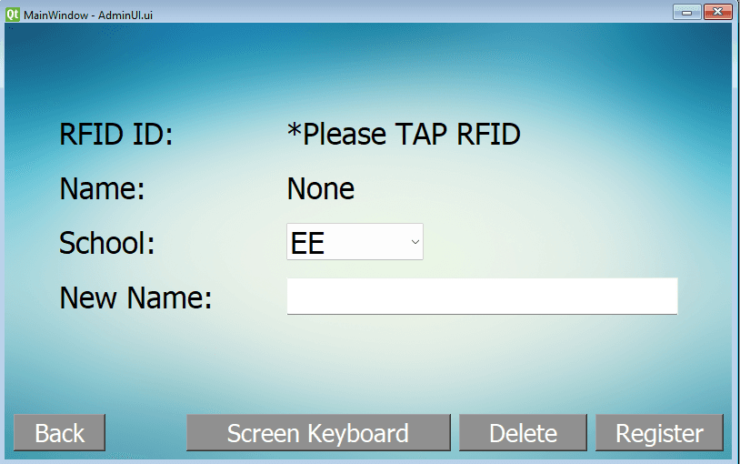This screenshot has height=464, width=740.
Task: Open the Screen Keyboard
Action: tap(318, 433)
